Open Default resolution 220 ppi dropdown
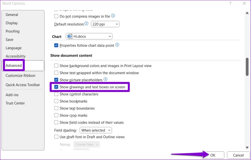Viewport: 251px width, 160px height. point(105,24)
